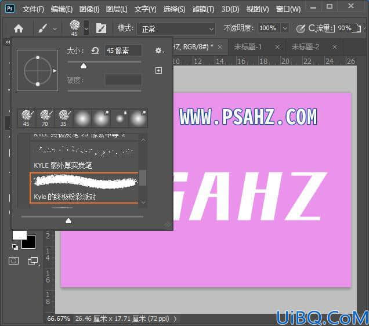This screenshot has width=369, height=326.
Task: Select recent brush with size 35
Action: pos(64,118)
